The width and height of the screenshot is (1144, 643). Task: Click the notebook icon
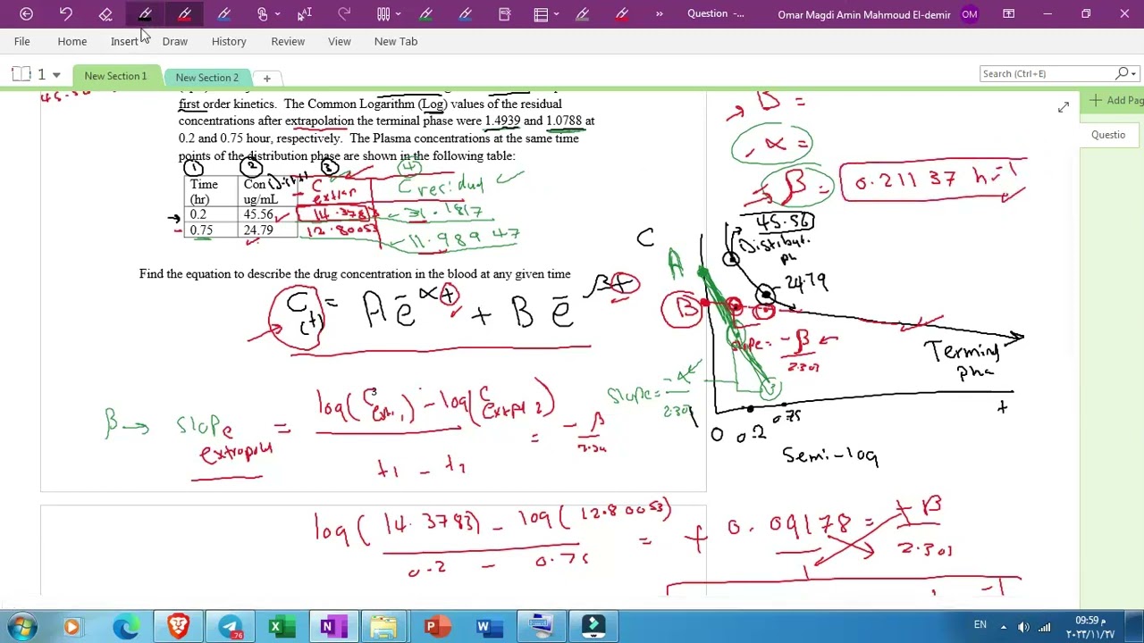[x=21, y=74]
